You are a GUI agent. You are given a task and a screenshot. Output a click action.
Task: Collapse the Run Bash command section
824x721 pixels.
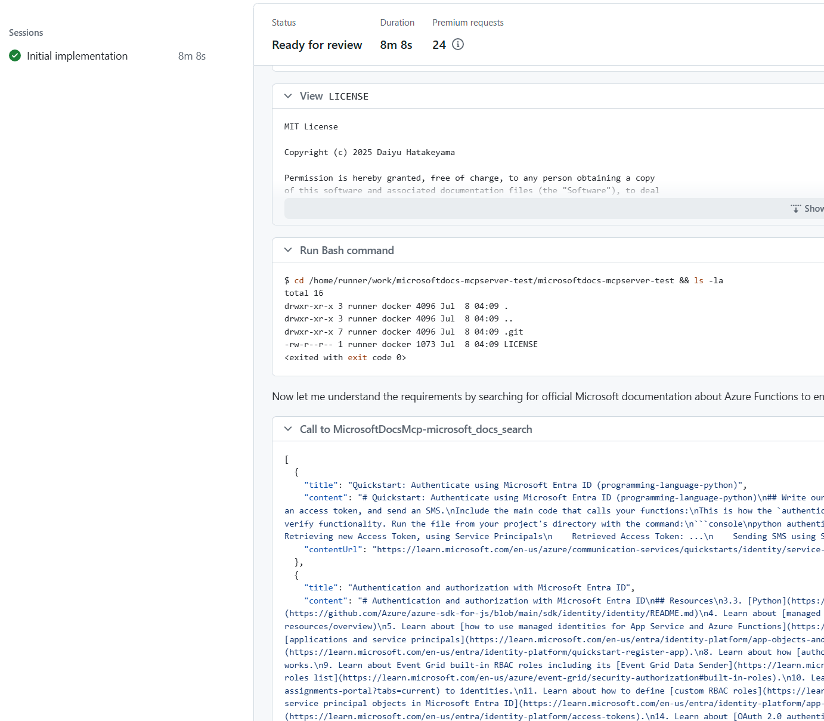click(x=289, y=250)
